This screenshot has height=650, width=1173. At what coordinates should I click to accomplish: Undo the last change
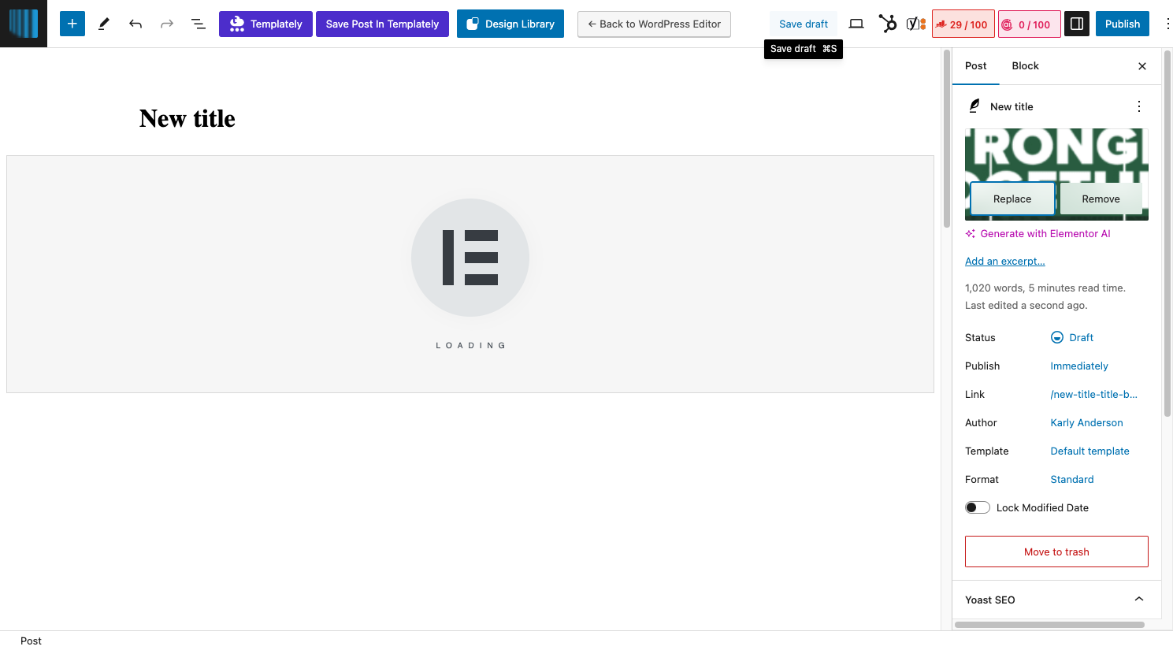[x=135, y=24]
